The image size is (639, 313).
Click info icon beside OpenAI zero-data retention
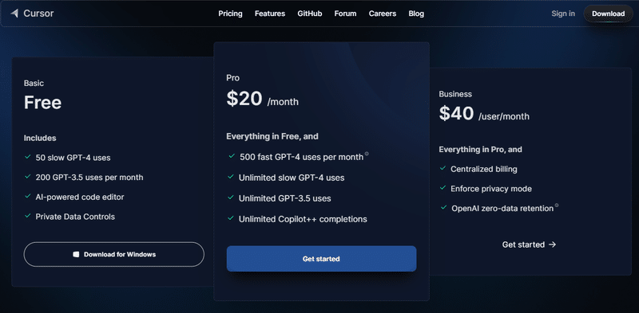557,205
